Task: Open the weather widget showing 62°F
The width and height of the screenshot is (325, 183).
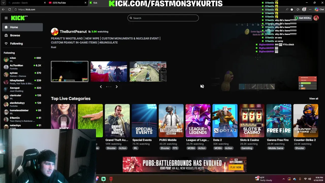Action: click(264, 179)
